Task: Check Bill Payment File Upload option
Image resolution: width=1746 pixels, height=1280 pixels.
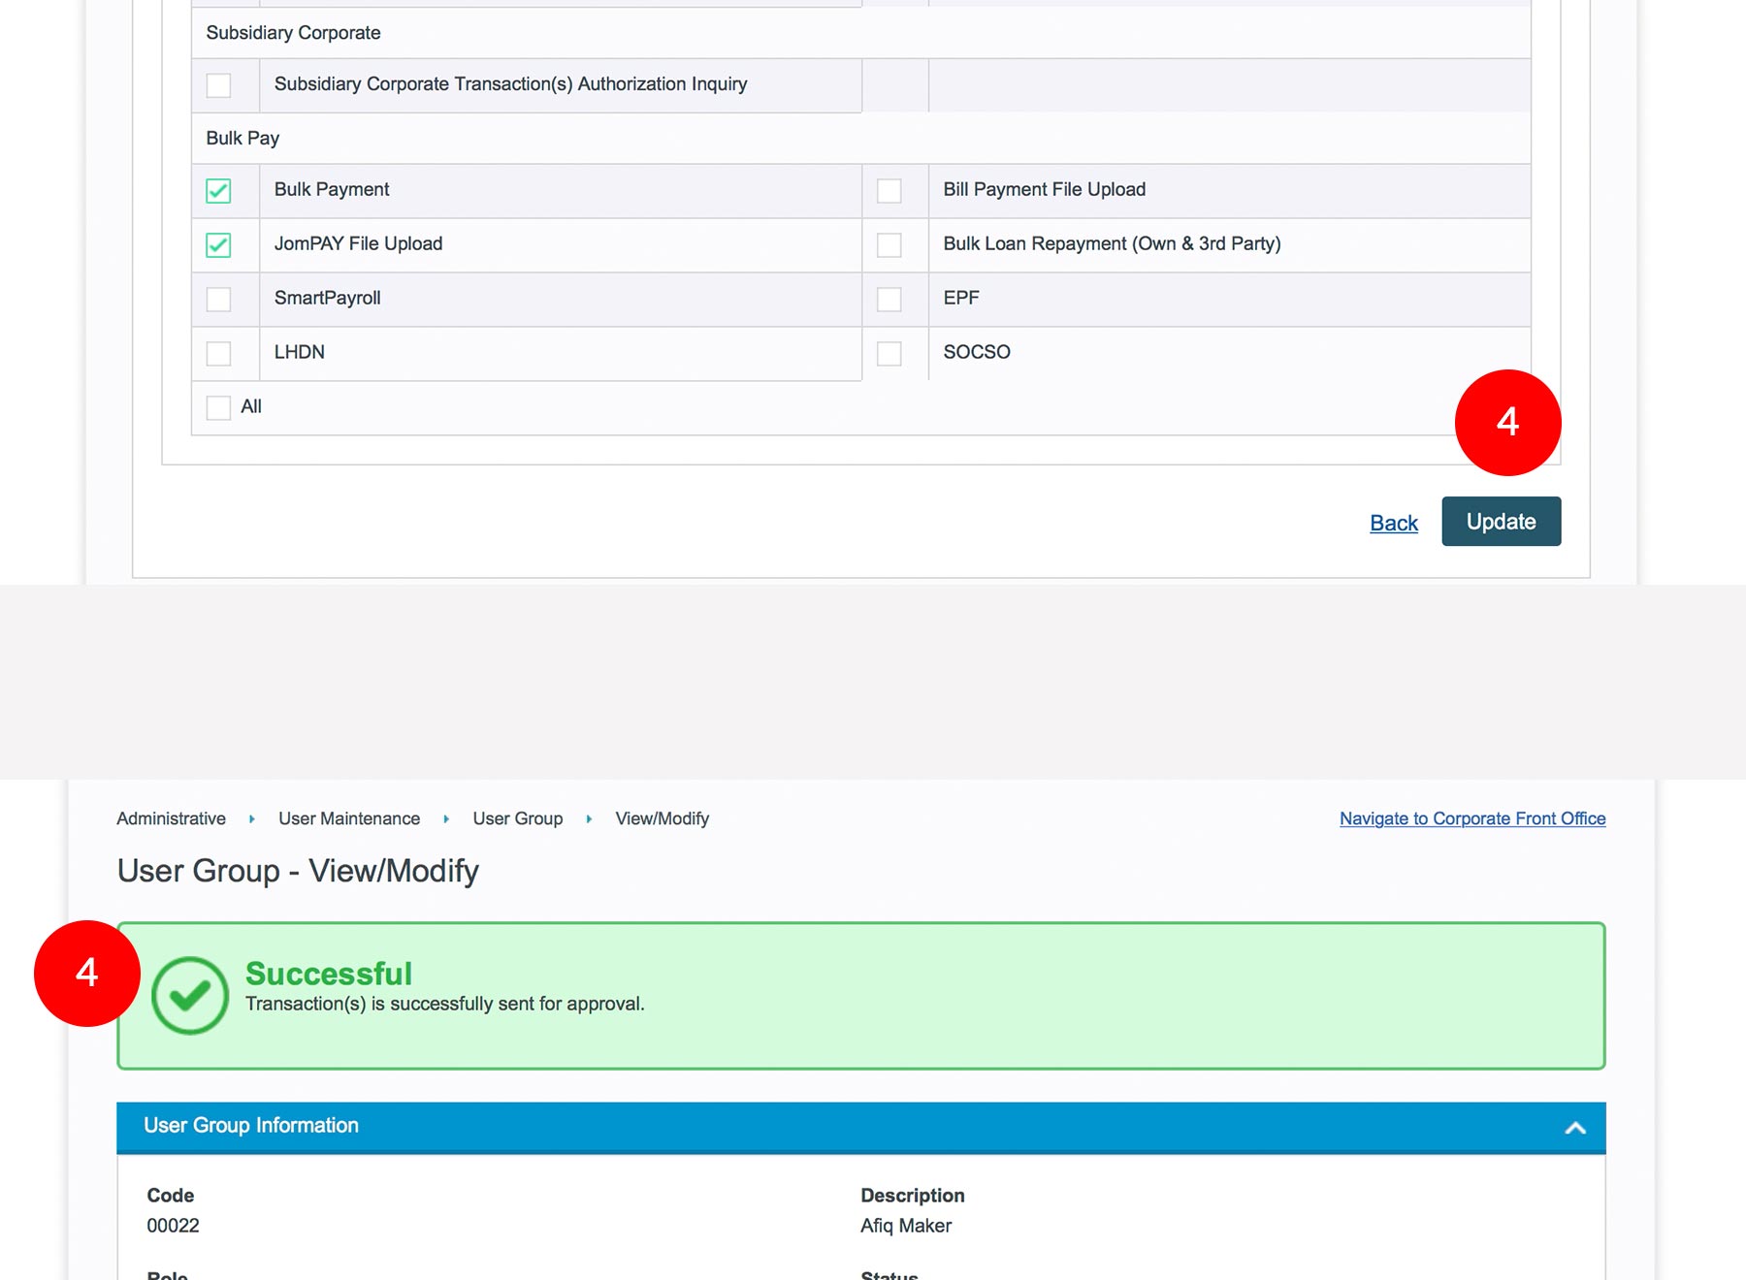Action: coord(889,191)
